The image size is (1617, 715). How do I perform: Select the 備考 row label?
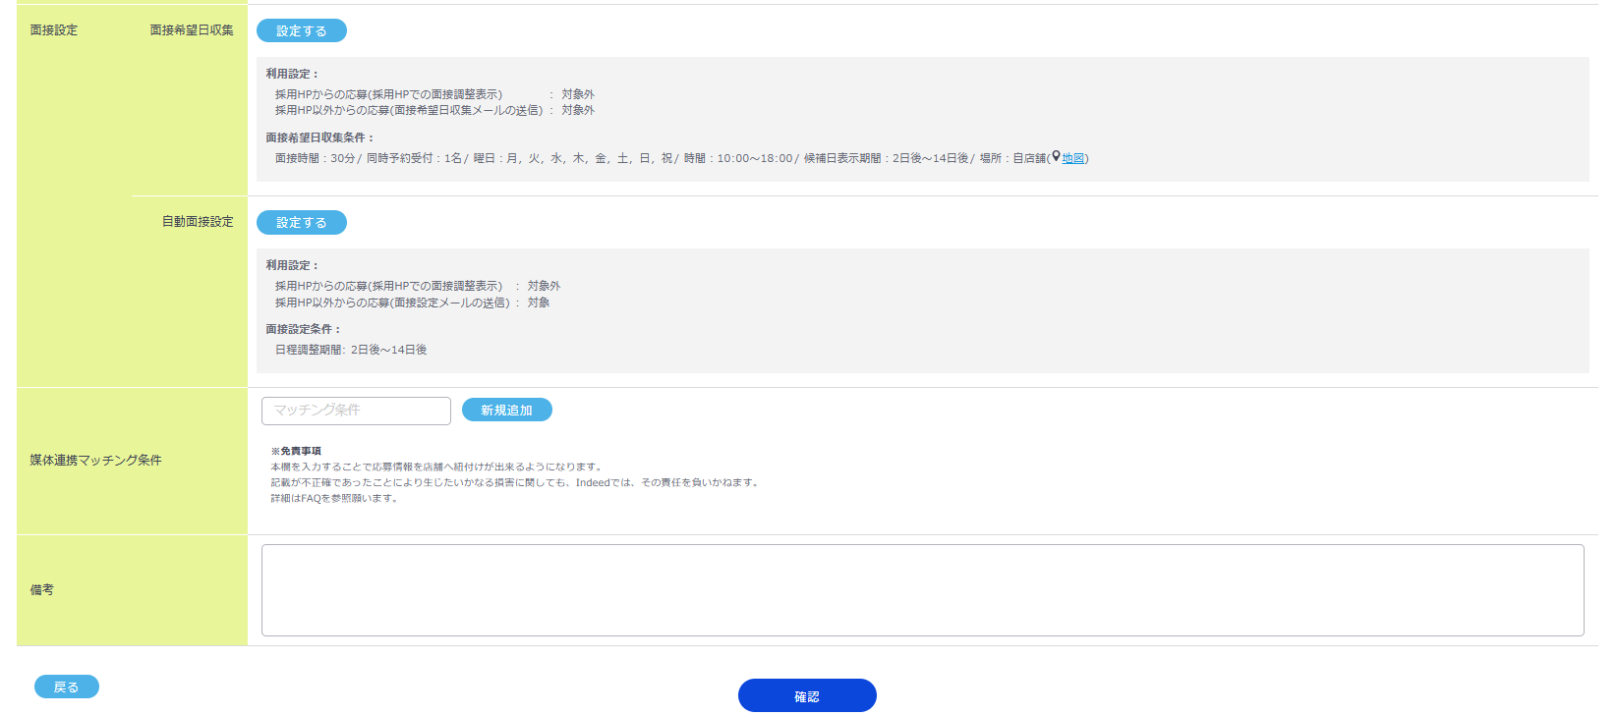point(41,589)
